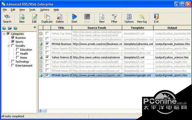Image resolution: width=192 pixels, height=120 pixels.
Task: Click the Search binoculars toolbar icon
Action: 7,17
